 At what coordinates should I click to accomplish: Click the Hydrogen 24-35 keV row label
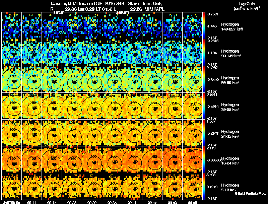pyautogui.click(x=230, y=134)
